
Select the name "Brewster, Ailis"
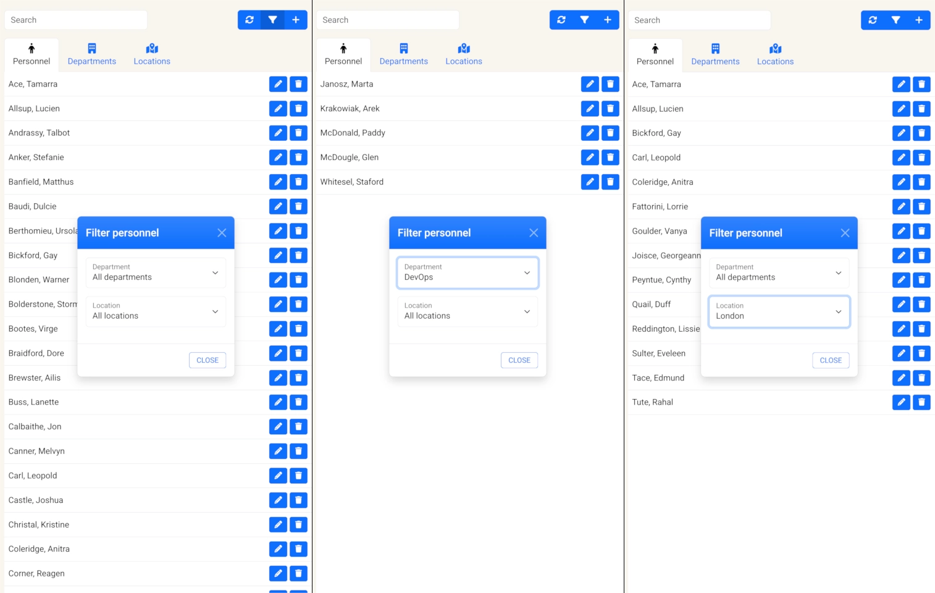pos(35,378)
